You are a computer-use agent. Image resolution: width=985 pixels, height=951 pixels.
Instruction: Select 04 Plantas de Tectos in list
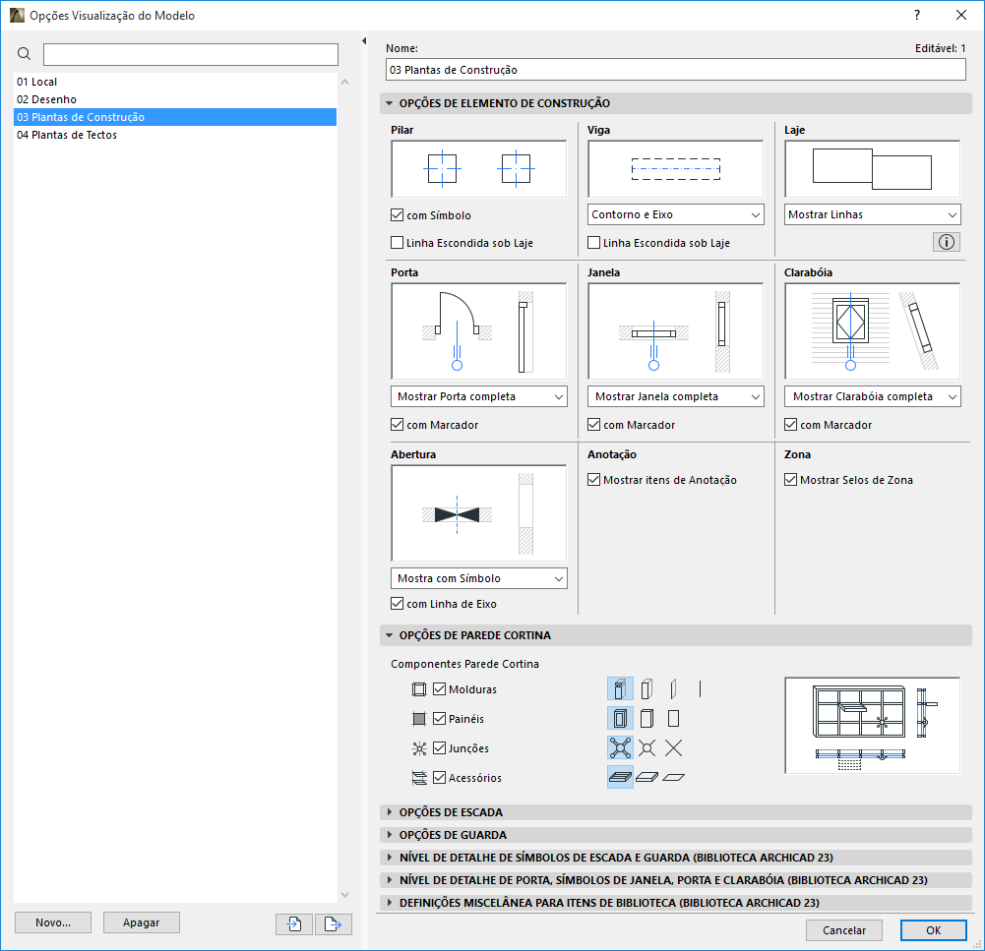coord(69,135)
